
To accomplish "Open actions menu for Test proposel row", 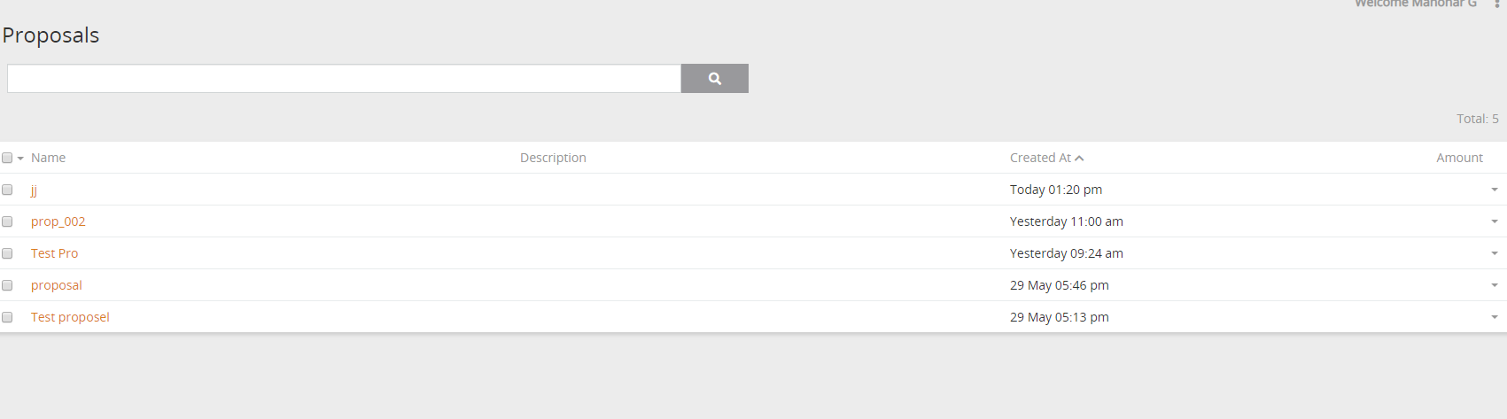I will (1495, 317).
